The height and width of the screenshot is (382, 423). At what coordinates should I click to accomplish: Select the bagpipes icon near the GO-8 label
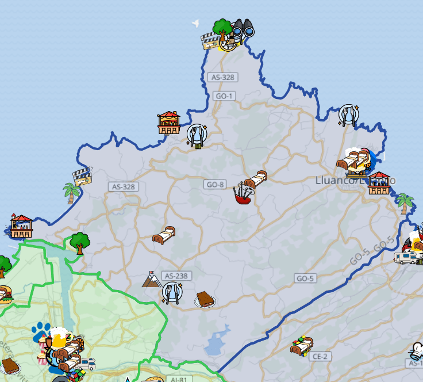tap(244, 194)
